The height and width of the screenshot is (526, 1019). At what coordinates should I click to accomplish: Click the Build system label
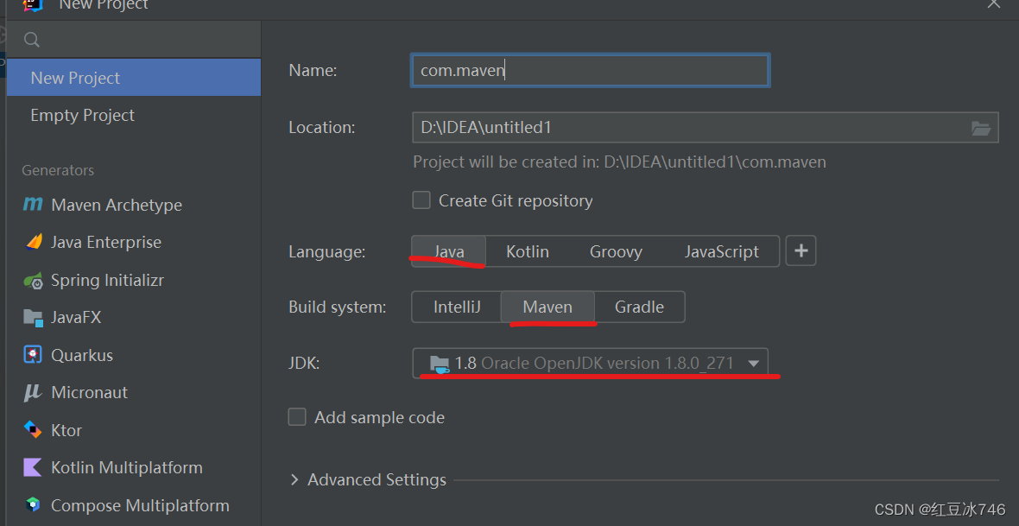tap(338, 307)
